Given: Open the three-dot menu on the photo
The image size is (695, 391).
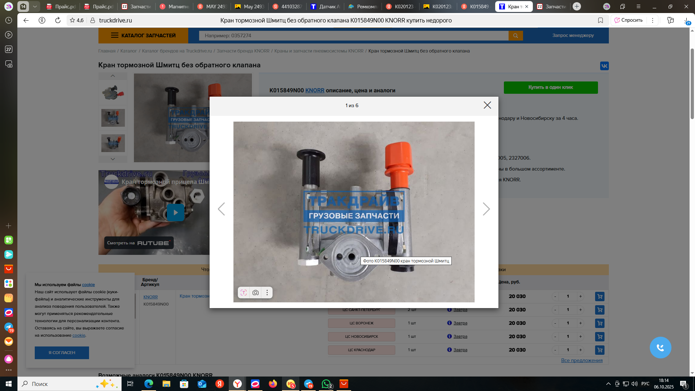Looking at the screenshot, I should point(267,293).
